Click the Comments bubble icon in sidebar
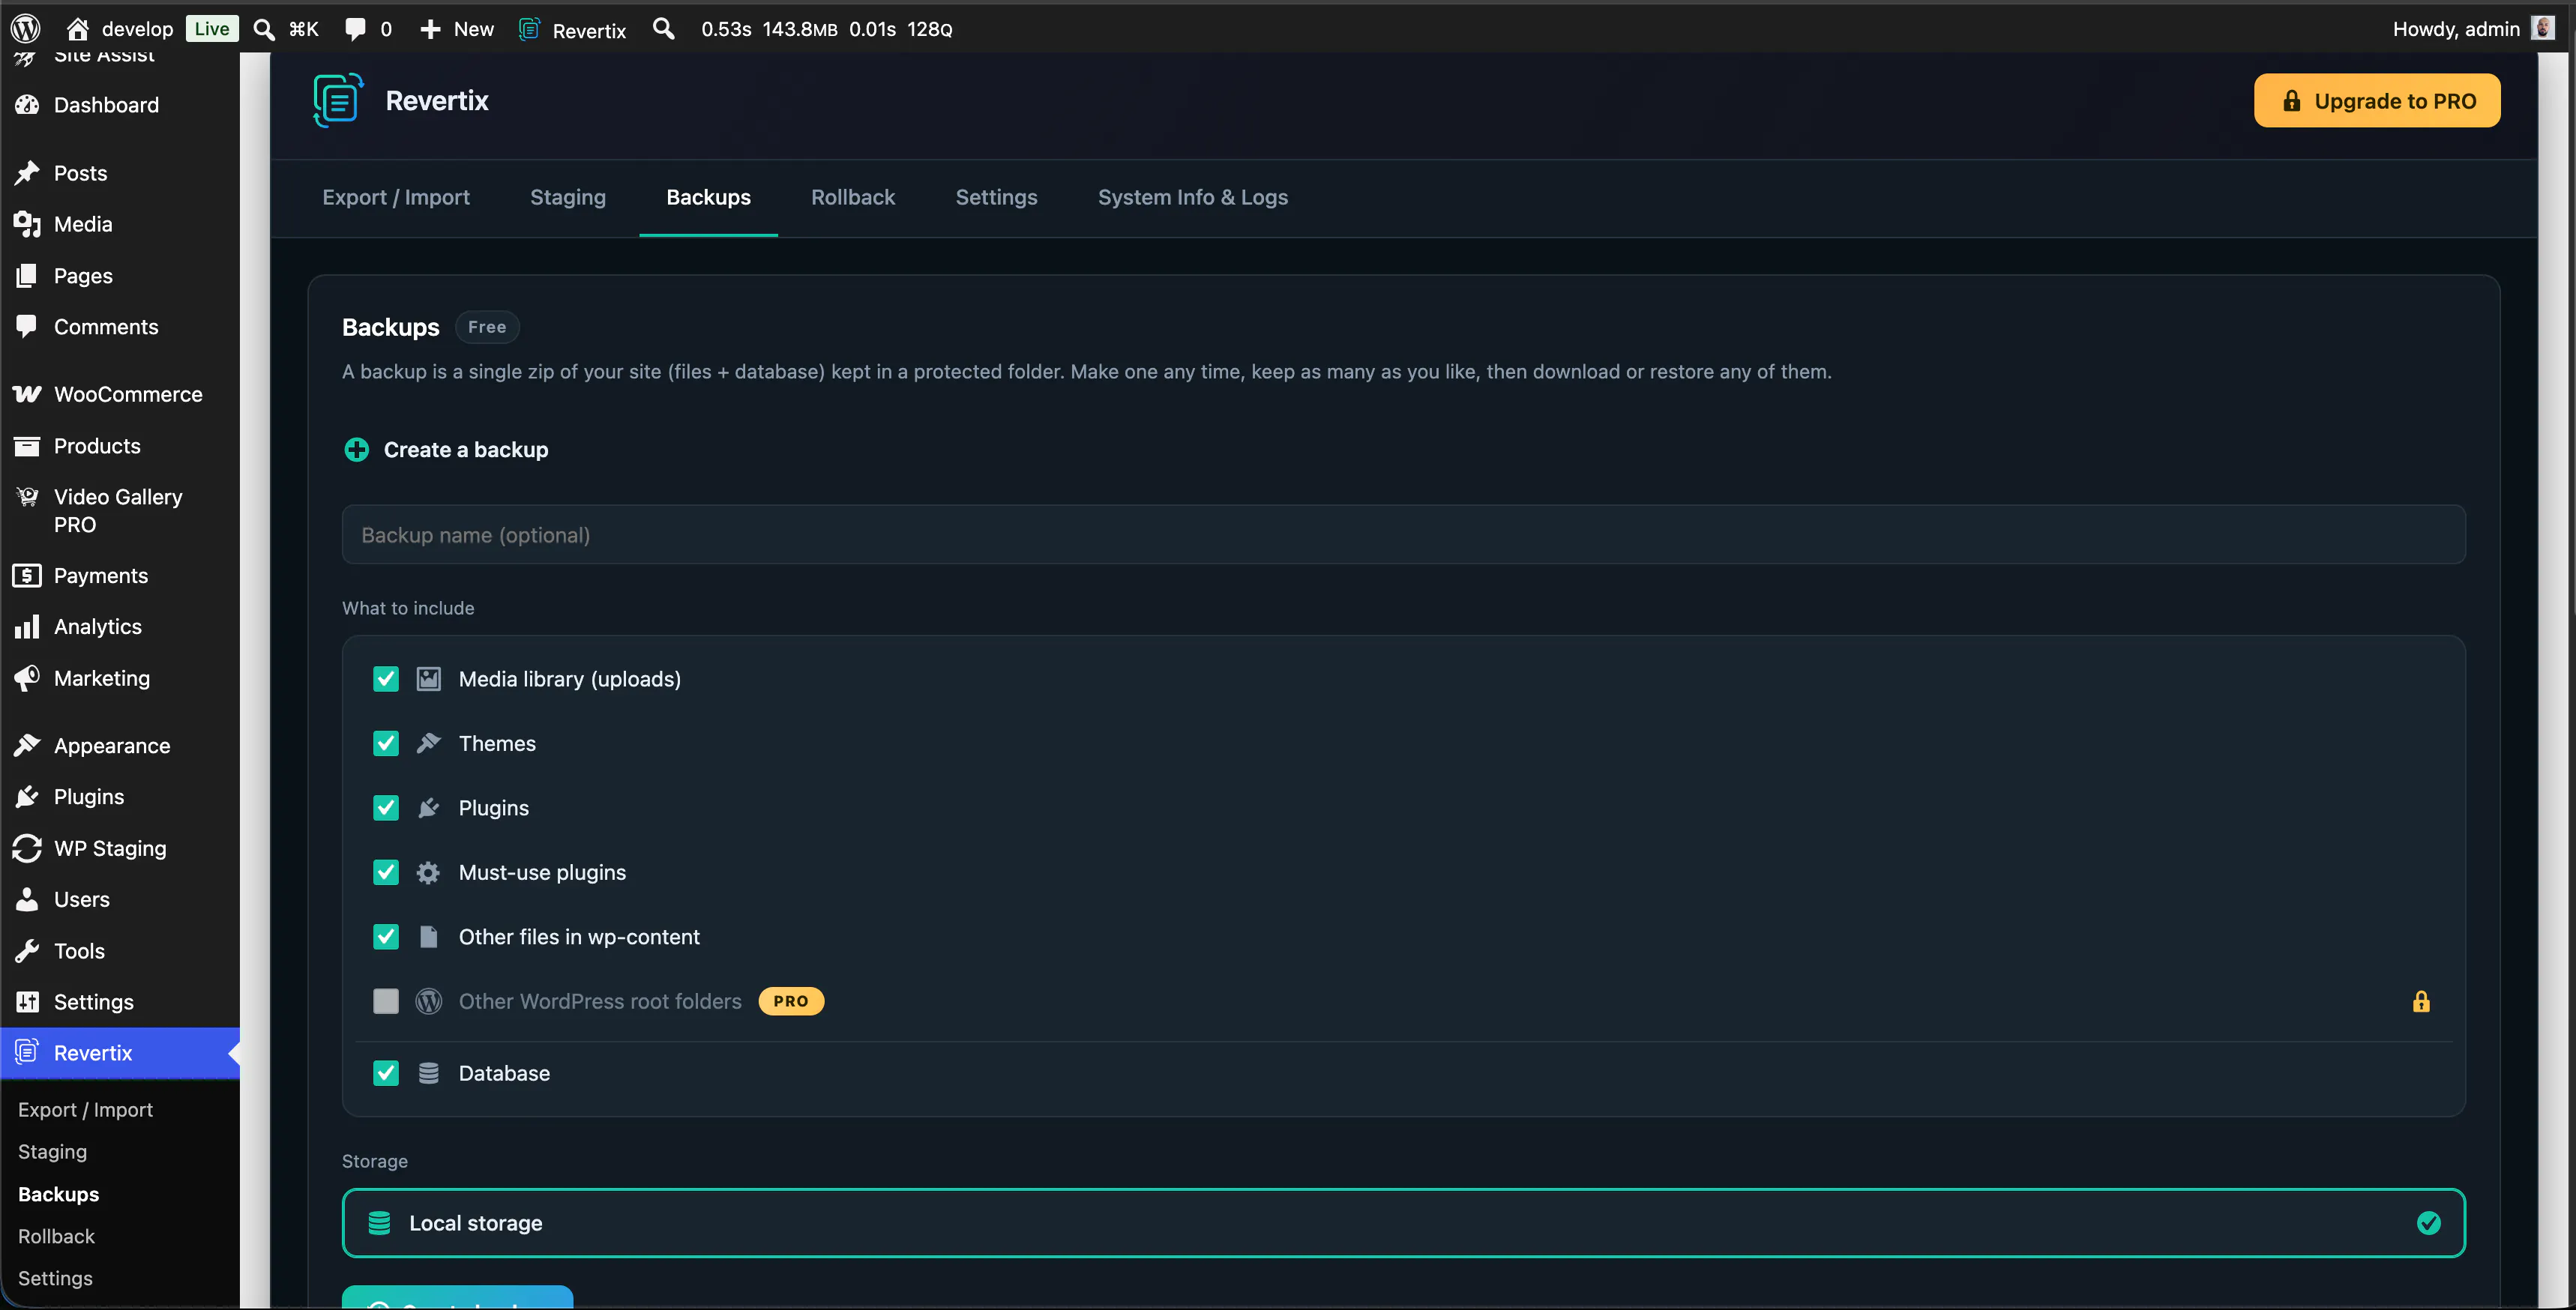 [27, 327]
